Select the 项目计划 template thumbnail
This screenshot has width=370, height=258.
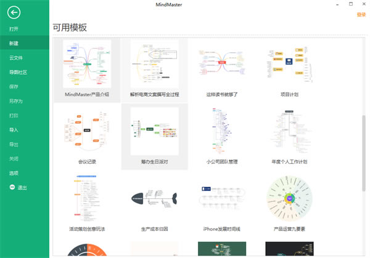tap(289, 64)
